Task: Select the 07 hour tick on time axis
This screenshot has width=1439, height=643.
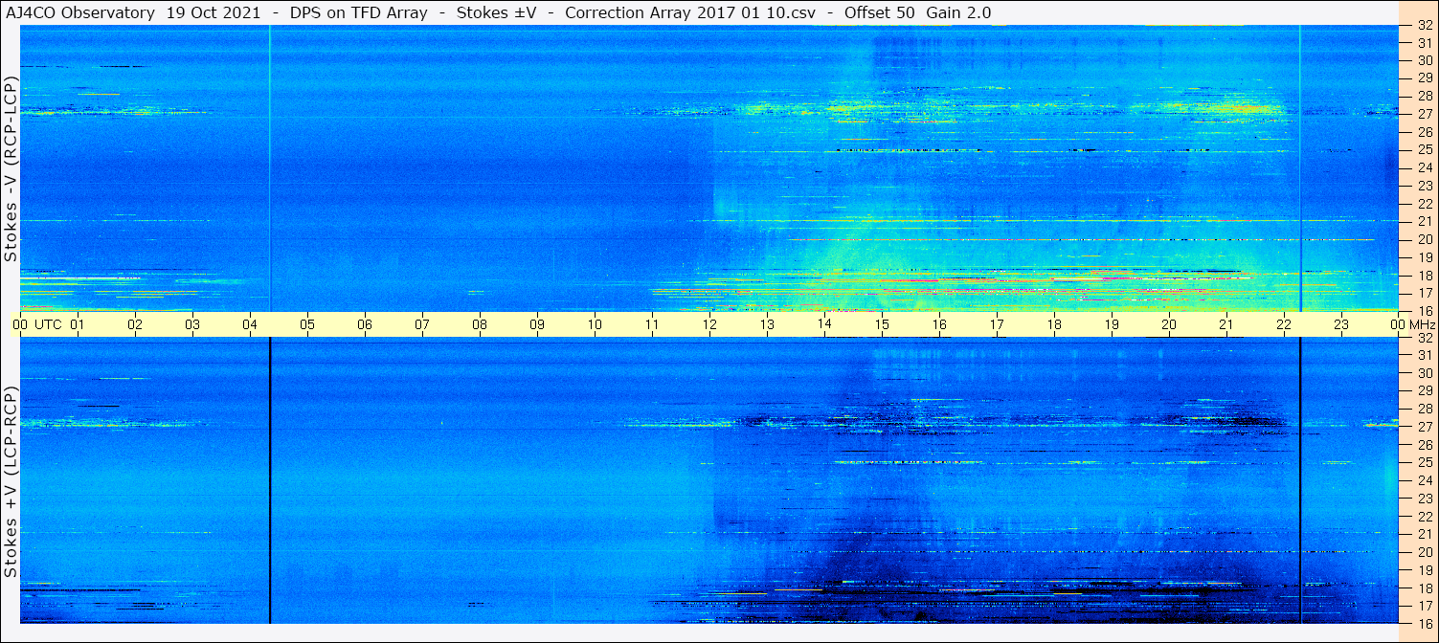Action: point(422,324)
